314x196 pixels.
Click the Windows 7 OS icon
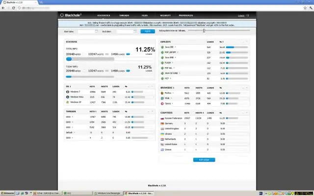pos(67,92)
